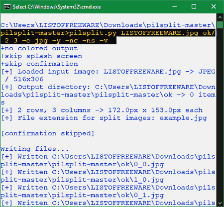The height and width of the screenshot is (207, 224).
Task: Click the '[confirmation skipped]' text
Action: [x=48, y=133]
